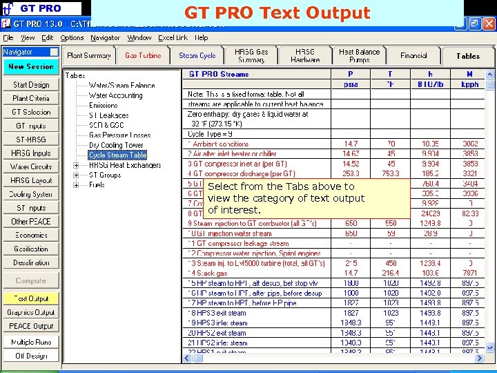Open the File menu
The height and width of the screenshot is (373, 497).
[x=8, y=38]
